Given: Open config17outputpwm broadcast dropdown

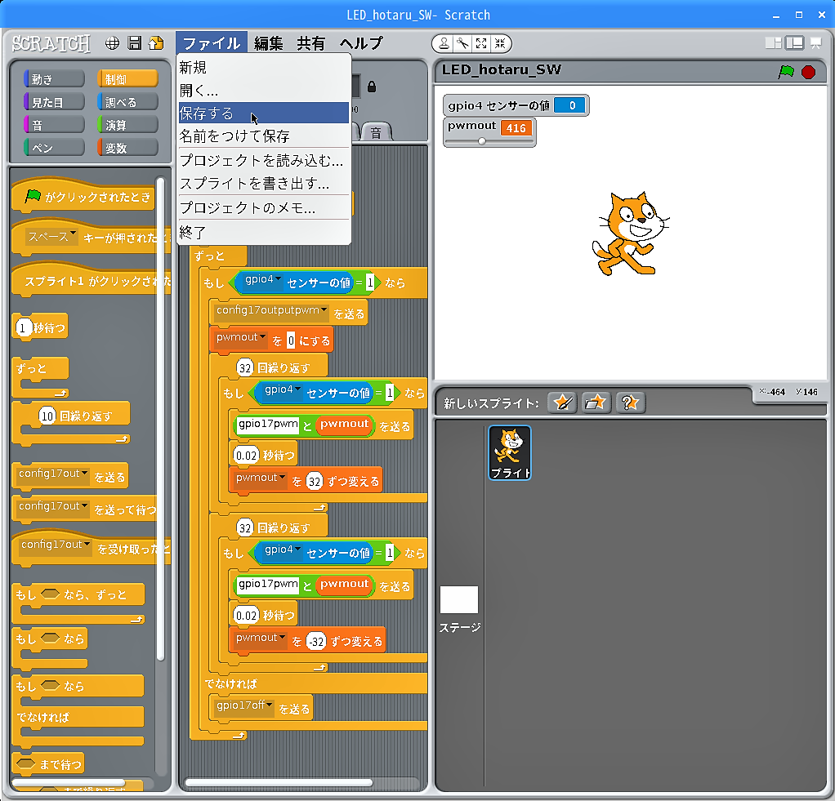Looking at the screenshot, I should point(271,311).
